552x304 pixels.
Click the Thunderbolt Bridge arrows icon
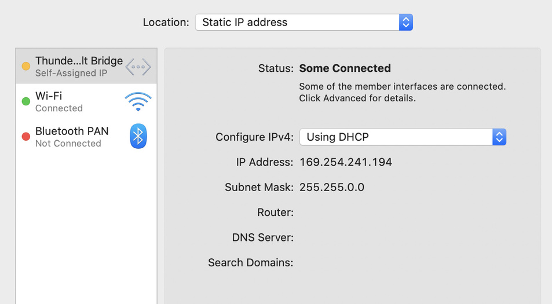(x=138, y=67)
